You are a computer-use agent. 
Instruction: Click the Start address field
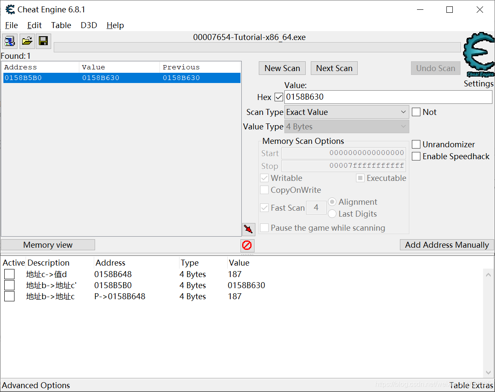click(344, 153)
